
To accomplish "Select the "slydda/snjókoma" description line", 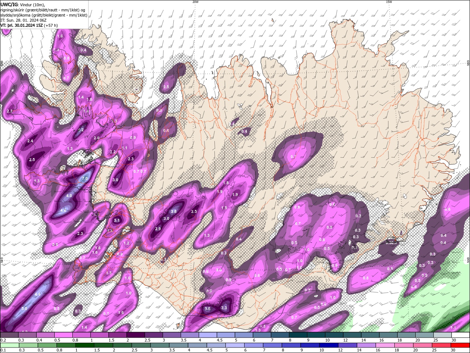I will (44, 15).
